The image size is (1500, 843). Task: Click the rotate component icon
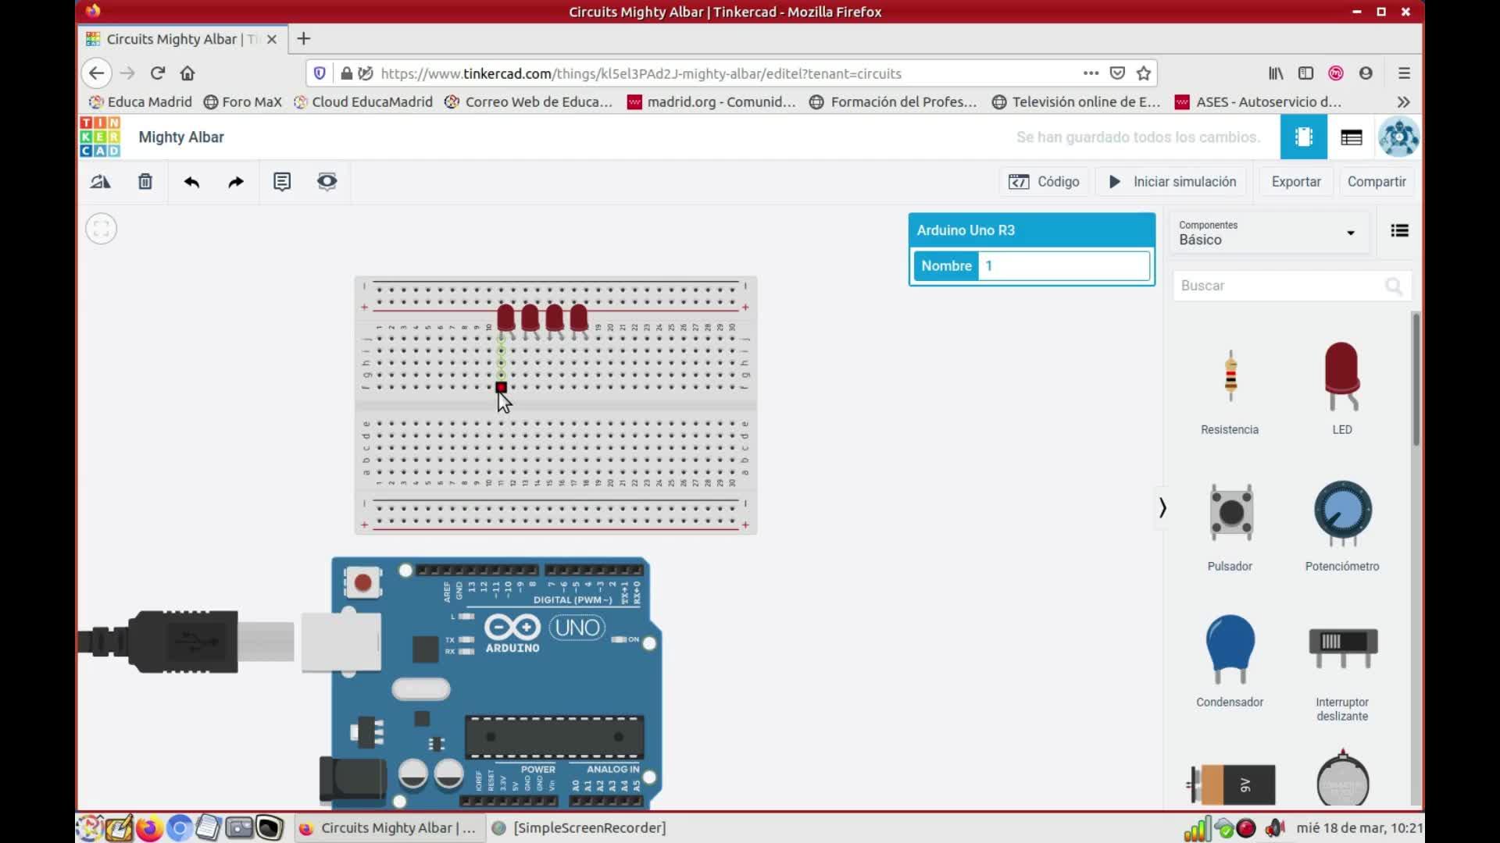pos(101,182)
